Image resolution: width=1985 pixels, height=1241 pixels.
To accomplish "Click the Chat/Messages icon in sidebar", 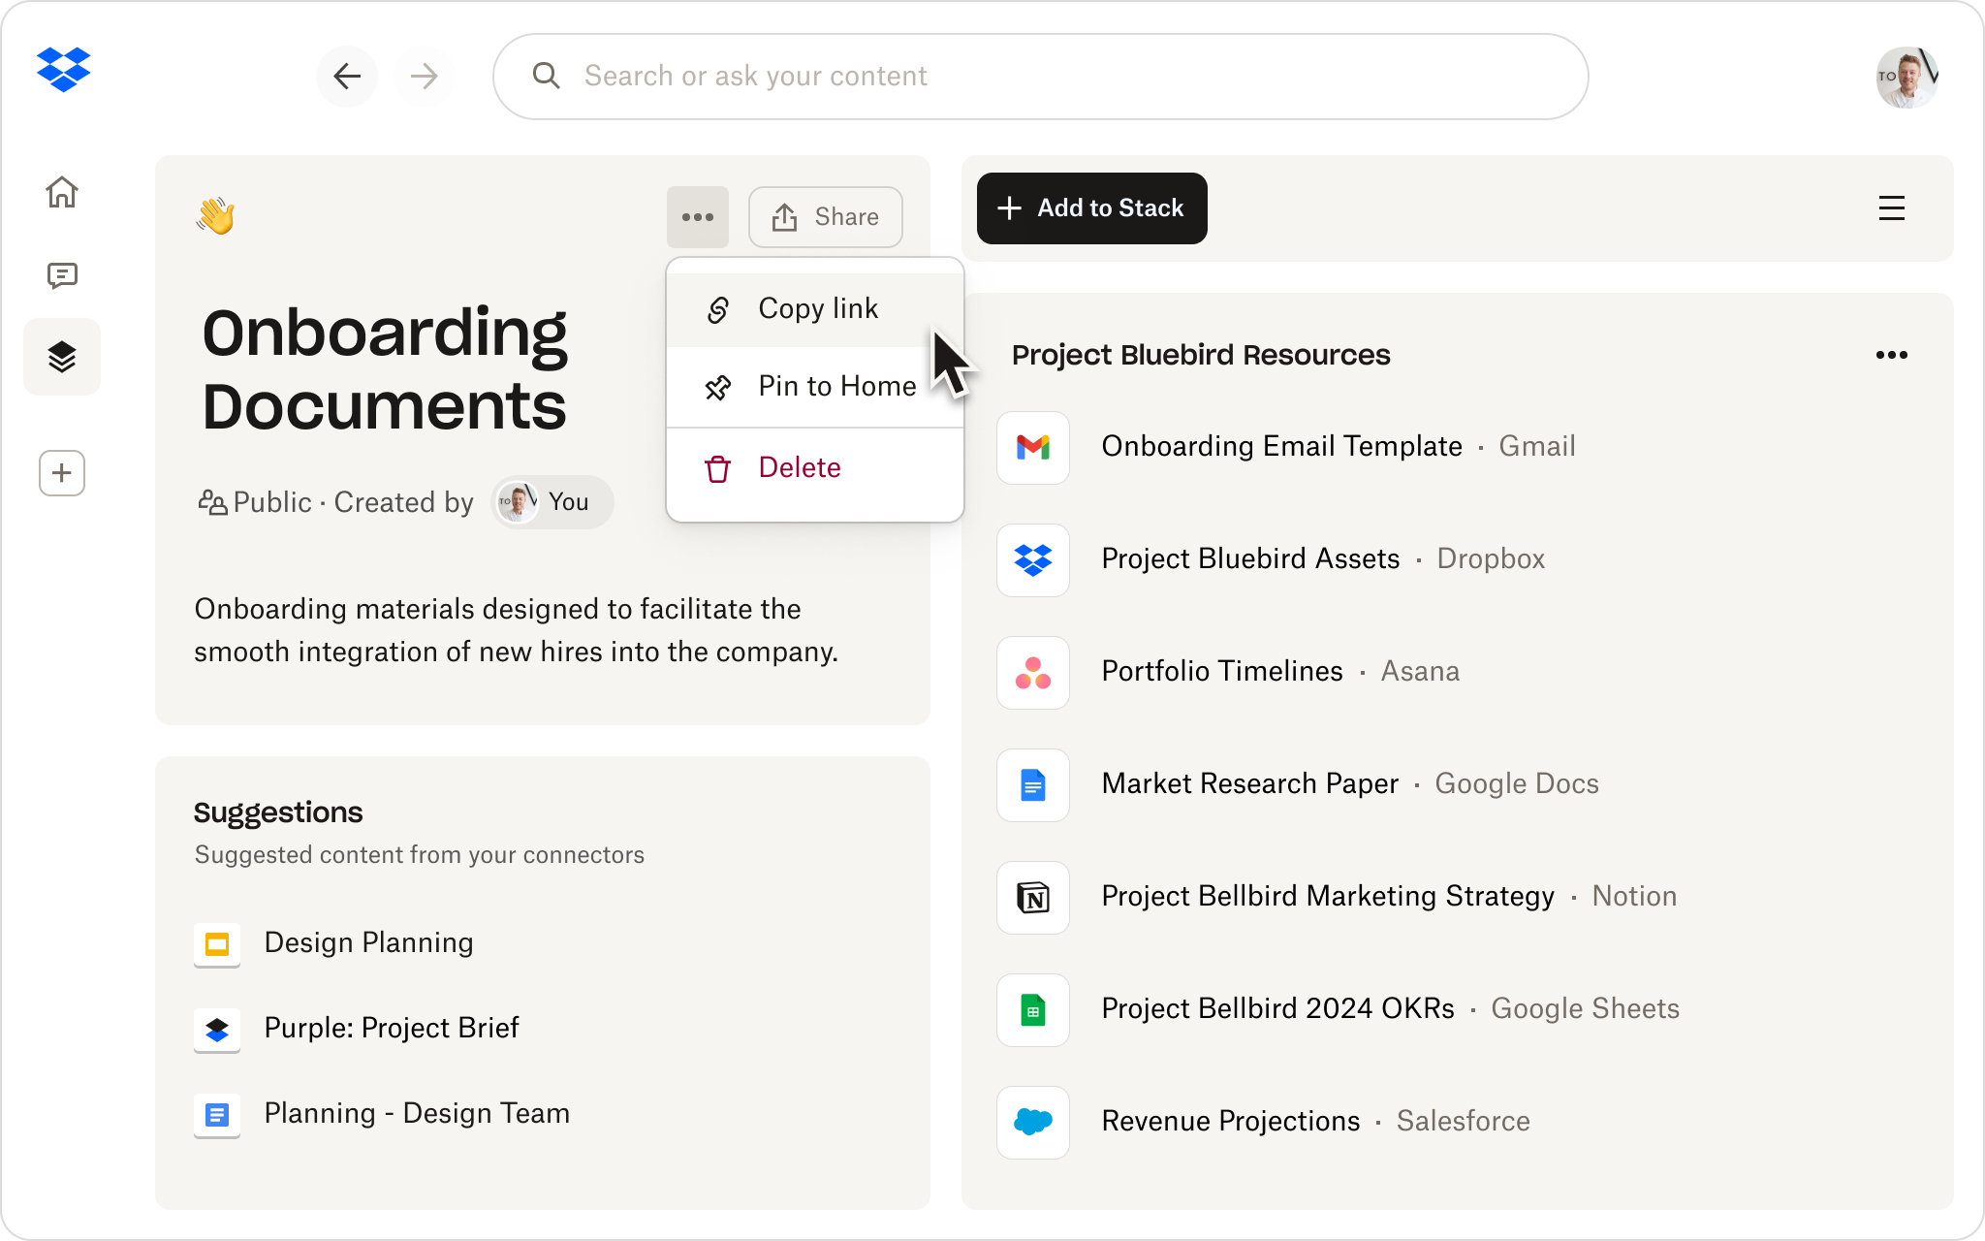I will [63, 274].
